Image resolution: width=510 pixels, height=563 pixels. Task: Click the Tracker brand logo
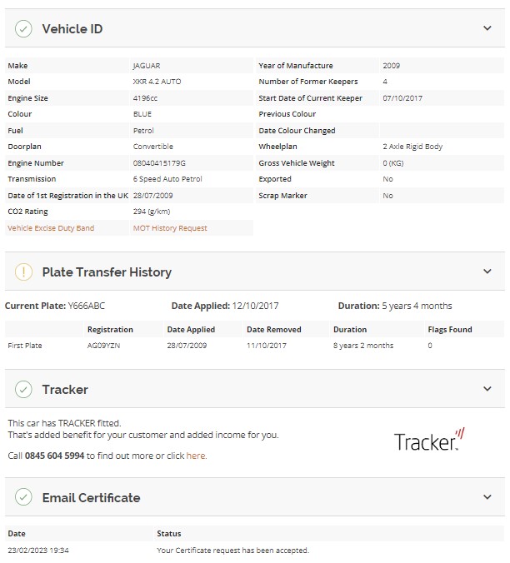tap(429, 440)
